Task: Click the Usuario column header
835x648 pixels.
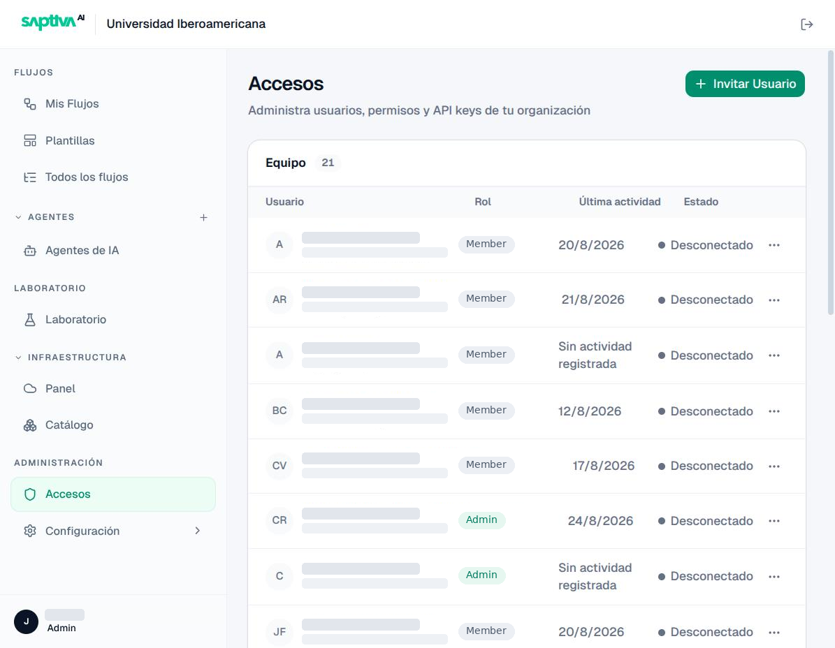Action: click(284, 202)
